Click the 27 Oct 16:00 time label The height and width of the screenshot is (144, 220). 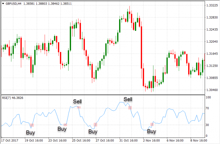click(105, 140)
